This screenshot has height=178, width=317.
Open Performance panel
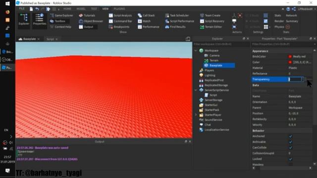149,27
